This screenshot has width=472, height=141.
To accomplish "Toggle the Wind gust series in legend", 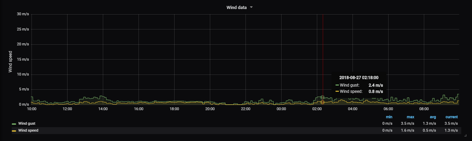I will 27,123.
